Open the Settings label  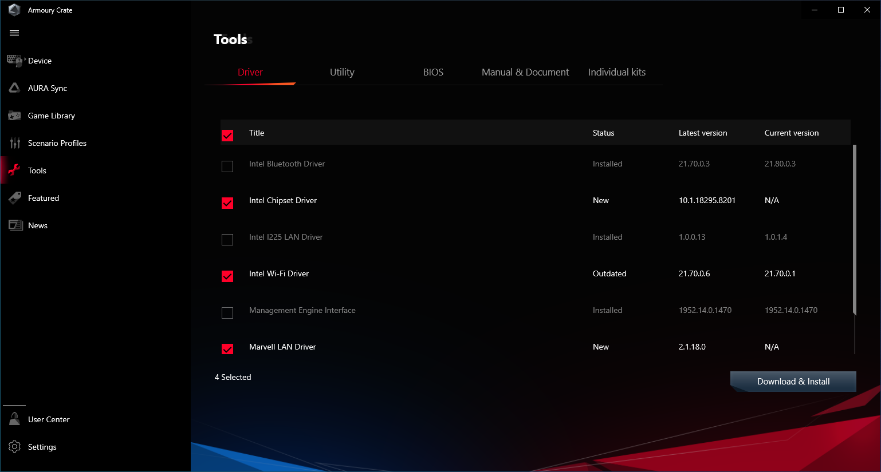(42, 447)
